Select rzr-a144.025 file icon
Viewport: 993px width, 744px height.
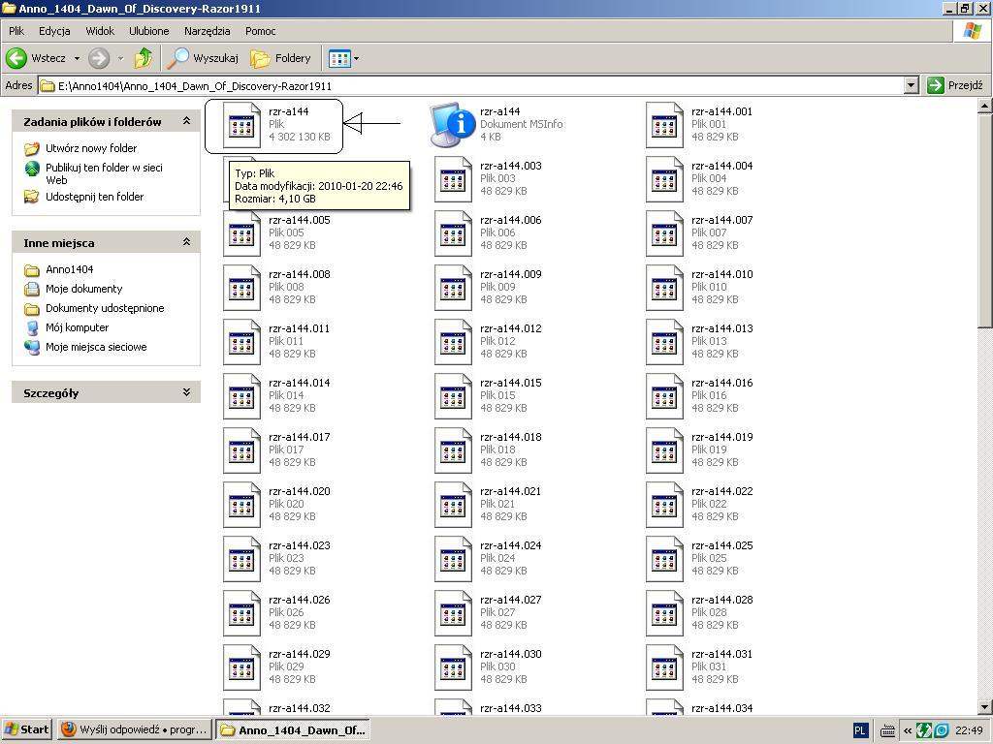click(664, 560)
